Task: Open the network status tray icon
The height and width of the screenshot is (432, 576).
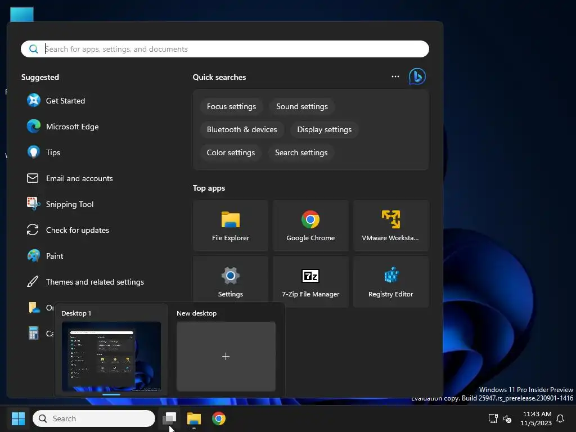Action: pyautogui.click(x=493, y=418)
